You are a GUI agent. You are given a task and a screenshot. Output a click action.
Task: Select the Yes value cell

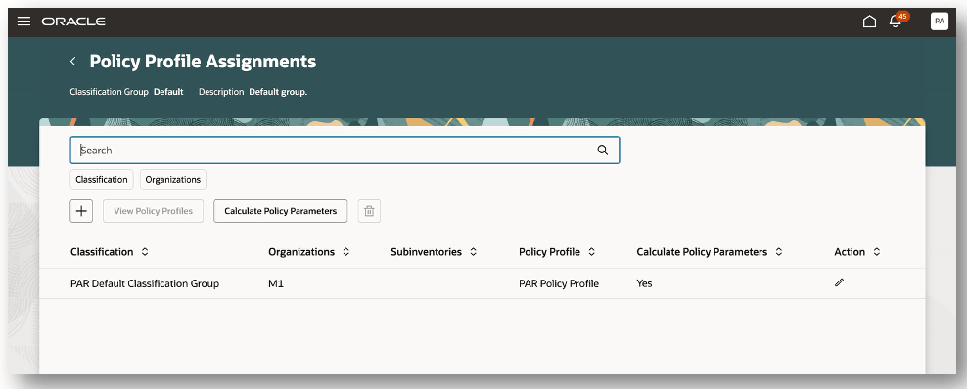pos(644,283)
